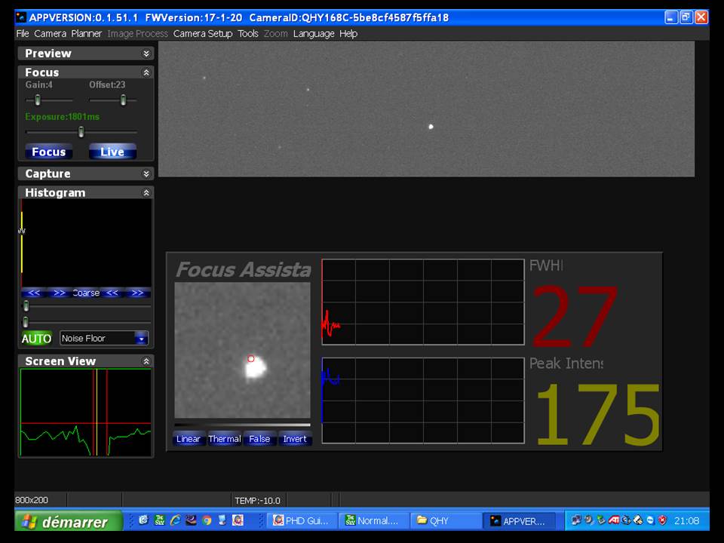Click the ATI icon in system tray
This screenshot has height=543, width=724.
pyautogui.click(x=612, y=520)
